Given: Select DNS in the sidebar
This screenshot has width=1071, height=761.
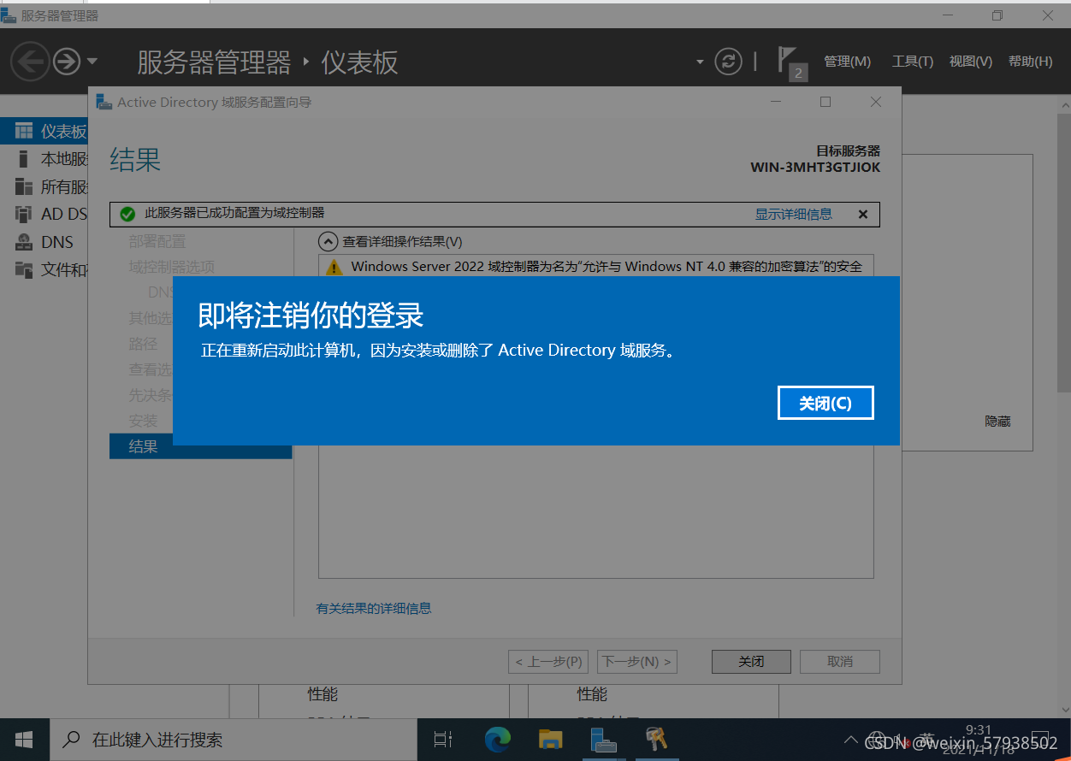Looking at the screenshot, I should [x=44, y=242].
